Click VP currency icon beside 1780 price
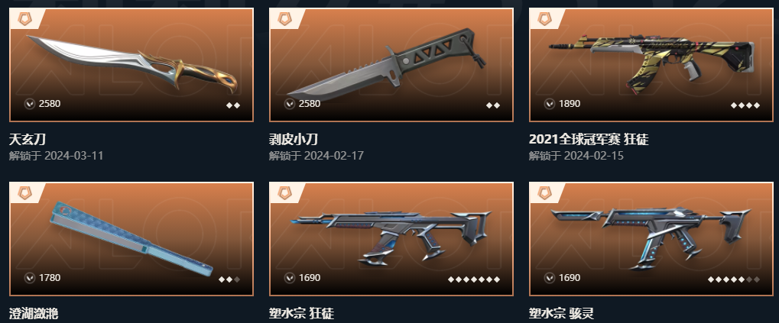The height and width of the screenshot is (323, 779). click(x=30, y=278)
